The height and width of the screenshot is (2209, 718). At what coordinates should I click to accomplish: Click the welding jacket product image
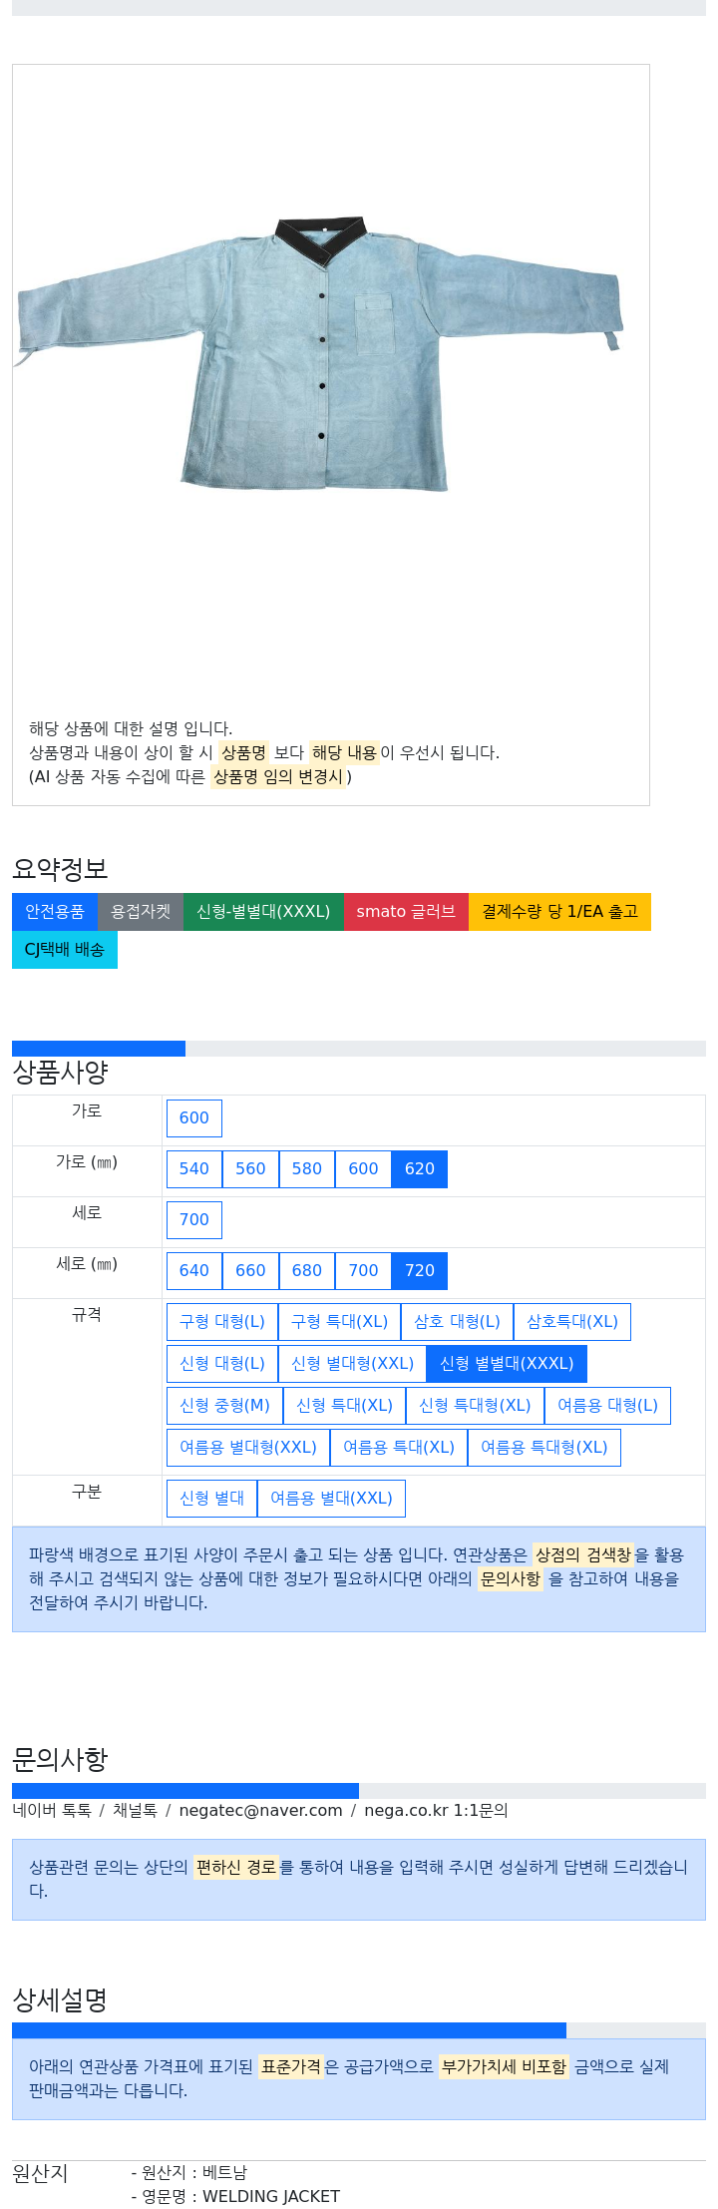coord(321,353)
